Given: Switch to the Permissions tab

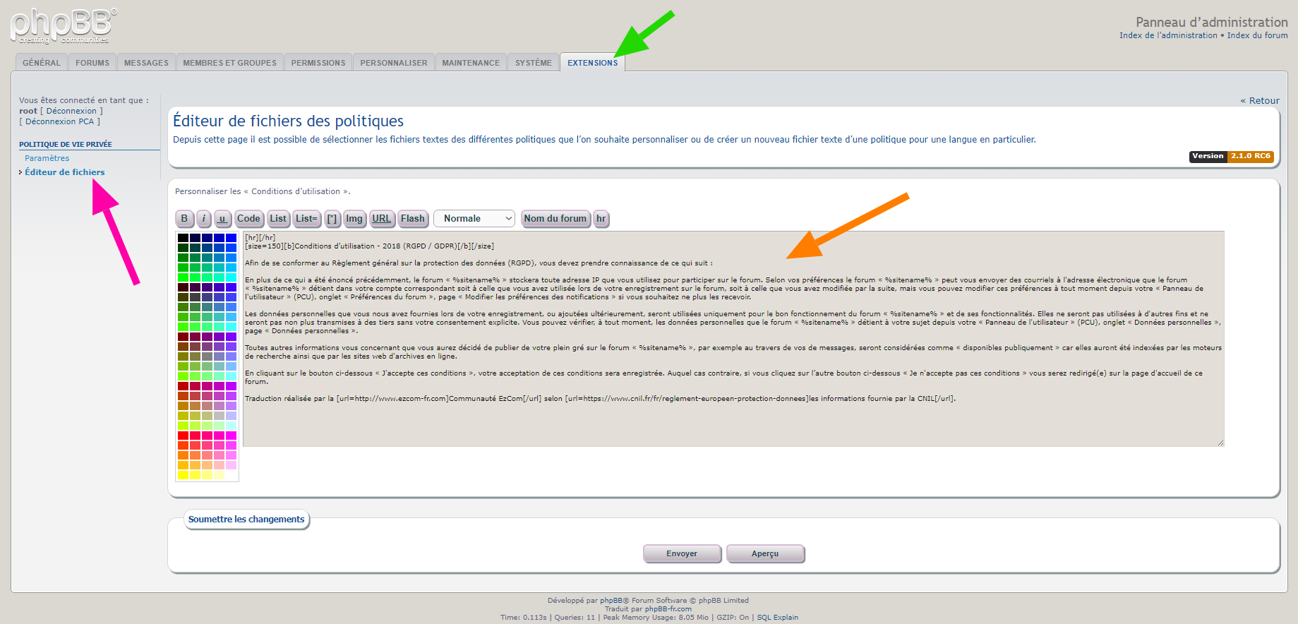Looking at the screenshot, I should [x=318, y=63].
